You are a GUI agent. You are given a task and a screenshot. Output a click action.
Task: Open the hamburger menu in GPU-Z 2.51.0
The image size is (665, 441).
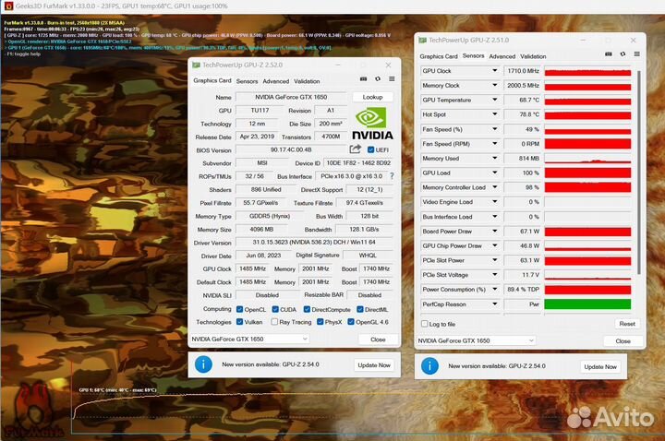click(x=637, y=54)
